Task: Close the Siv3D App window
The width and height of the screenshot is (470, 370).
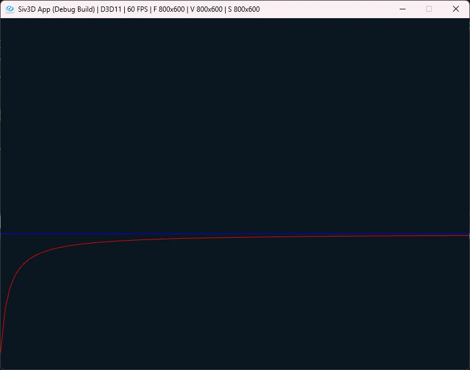Action: 455,9
